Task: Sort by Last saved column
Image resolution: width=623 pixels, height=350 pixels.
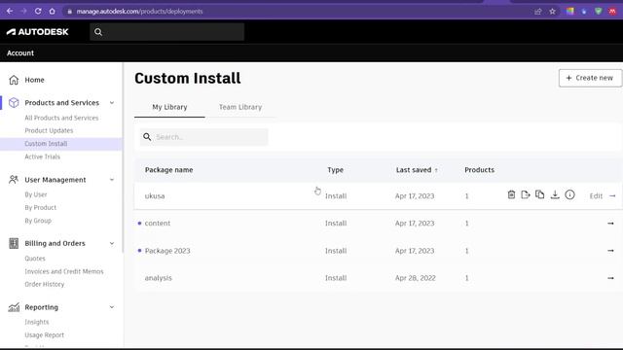Action: [x=417, y=170]
